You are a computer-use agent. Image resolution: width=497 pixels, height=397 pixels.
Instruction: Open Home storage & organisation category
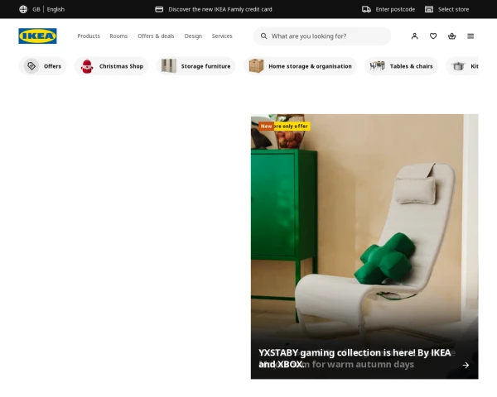300,66
